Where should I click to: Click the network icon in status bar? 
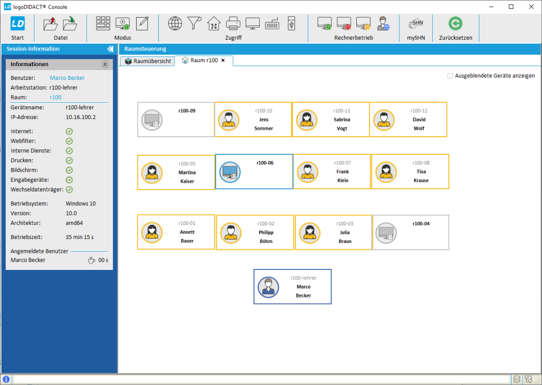[528, 379]
